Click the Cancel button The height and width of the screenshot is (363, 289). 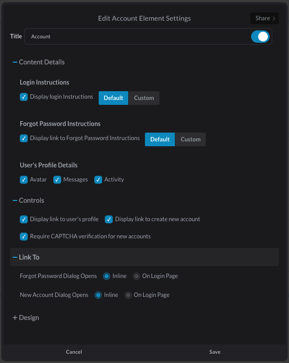click(x=74, y=352)
